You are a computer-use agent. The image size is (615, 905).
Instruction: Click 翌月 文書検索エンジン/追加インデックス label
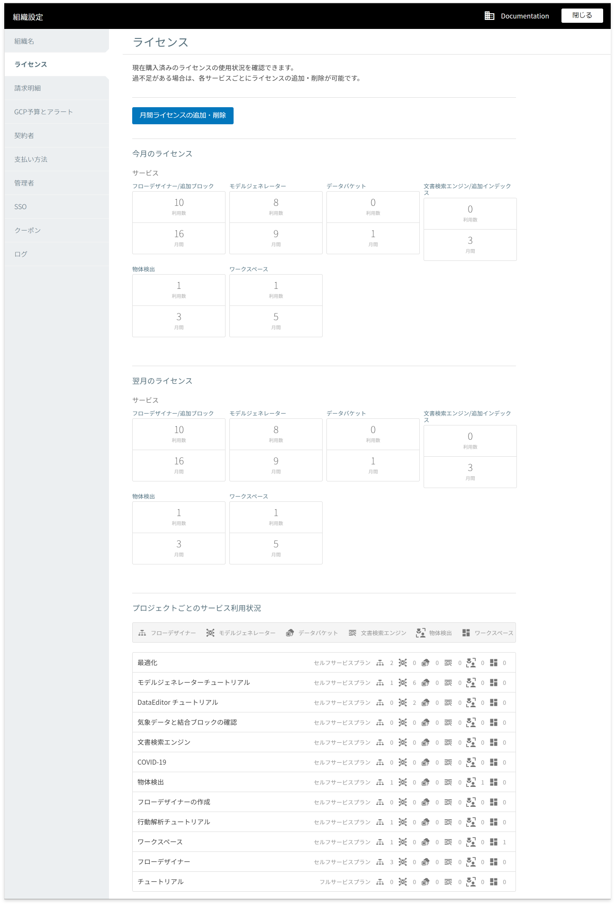pyautogui.click(x=467, y=416)
